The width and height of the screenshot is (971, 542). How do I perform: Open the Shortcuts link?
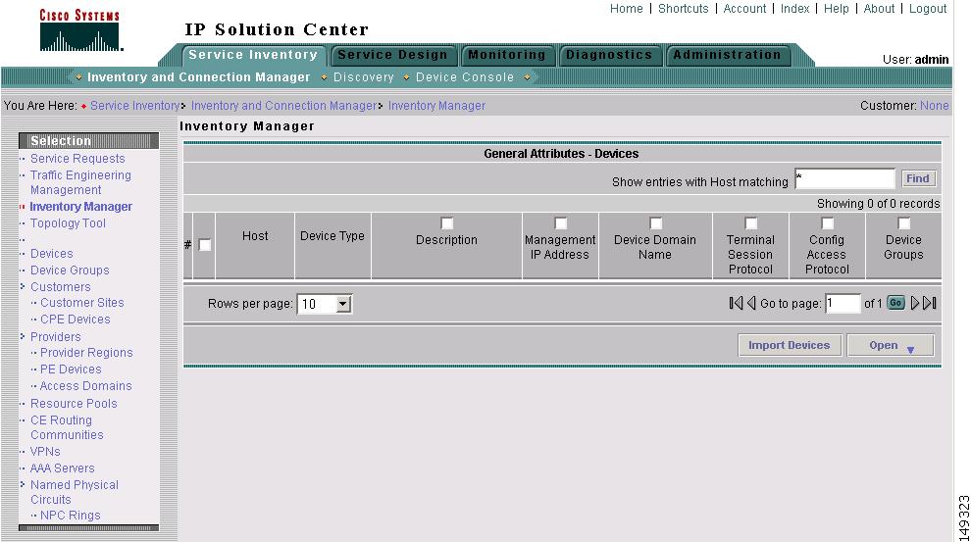click(683, 9)
